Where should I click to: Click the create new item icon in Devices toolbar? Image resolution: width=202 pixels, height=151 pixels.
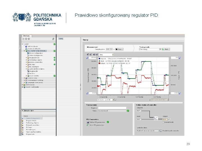(23, 39)
